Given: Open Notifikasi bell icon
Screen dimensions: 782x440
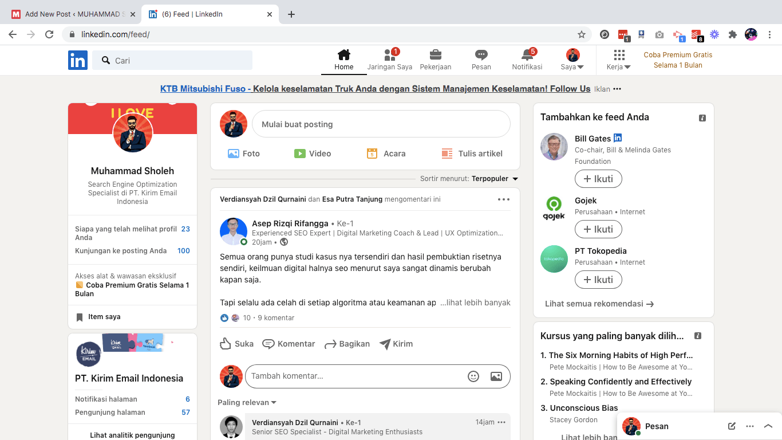Looking at the screenshot, I should (x=527, y=60).
